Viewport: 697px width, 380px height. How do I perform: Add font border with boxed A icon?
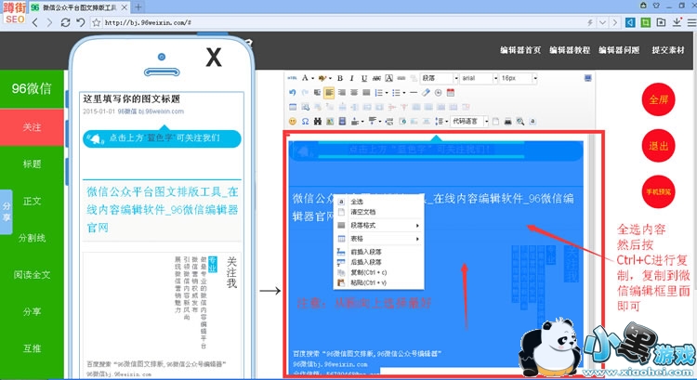[389, 78]
